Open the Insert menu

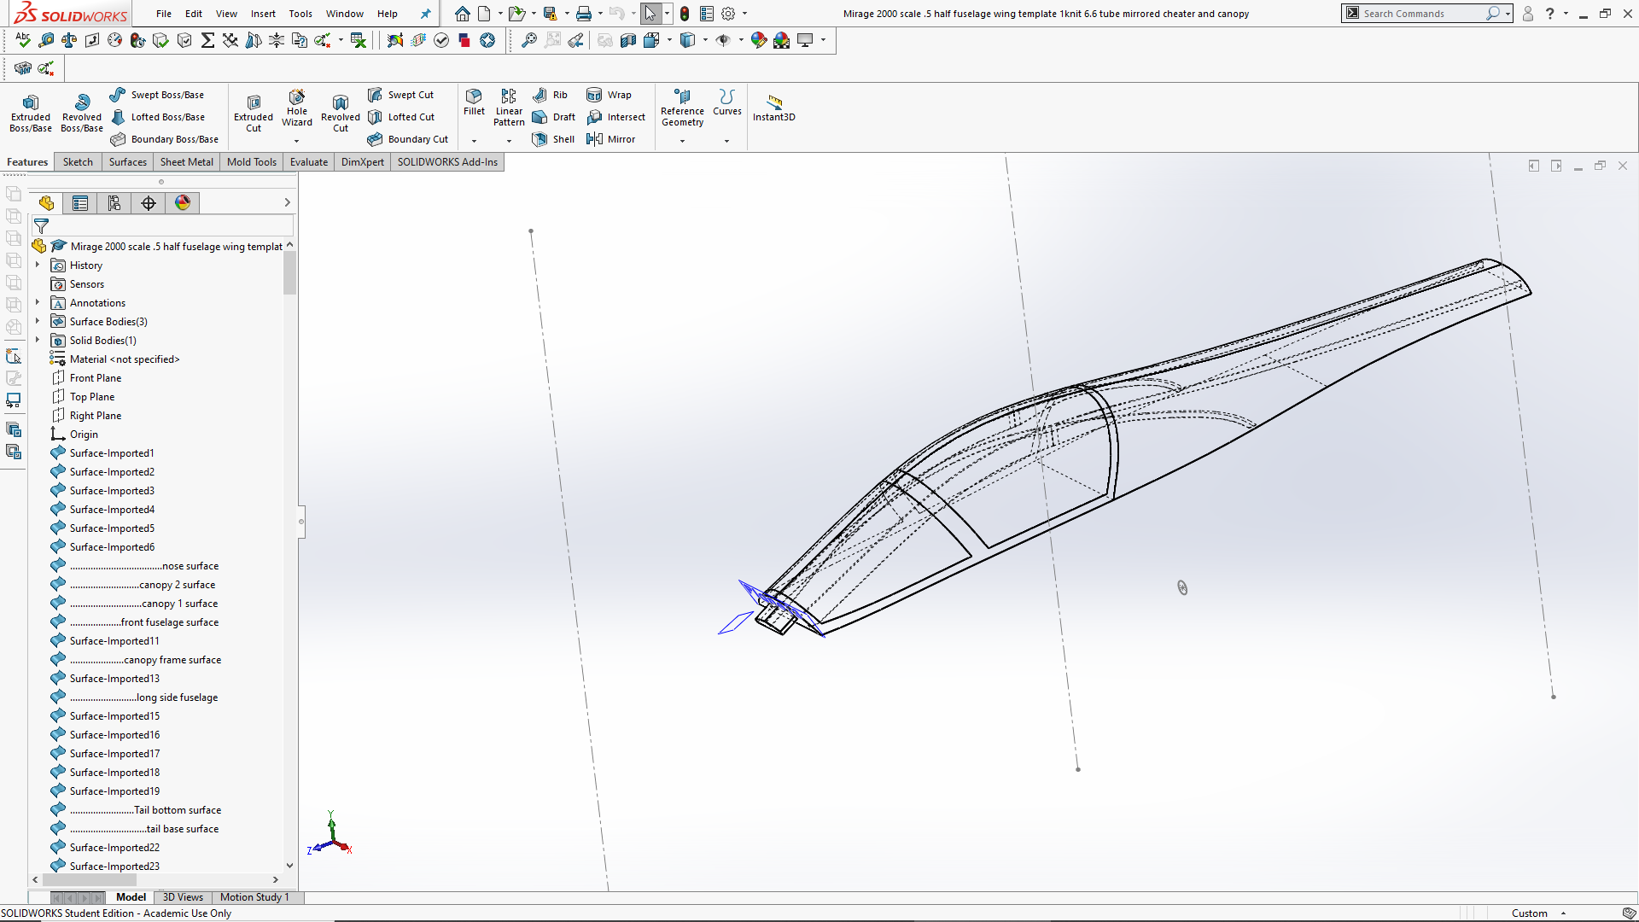(263, 14)
